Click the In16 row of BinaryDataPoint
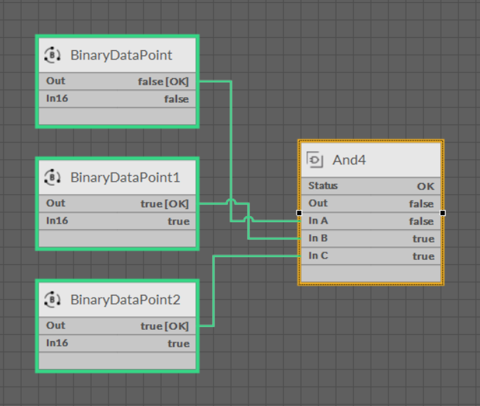 [x=118, y=99]
